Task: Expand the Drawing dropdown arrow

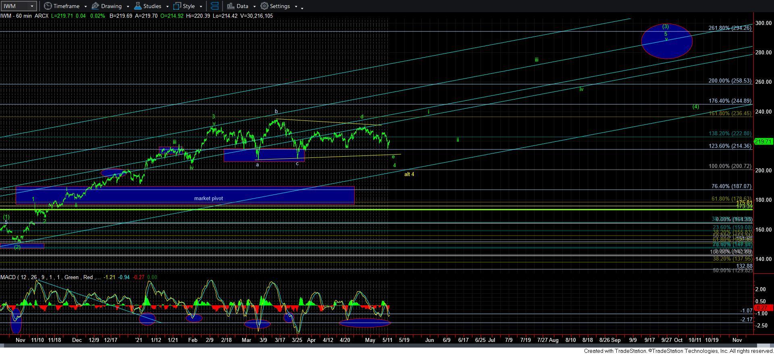Action: 128,6
